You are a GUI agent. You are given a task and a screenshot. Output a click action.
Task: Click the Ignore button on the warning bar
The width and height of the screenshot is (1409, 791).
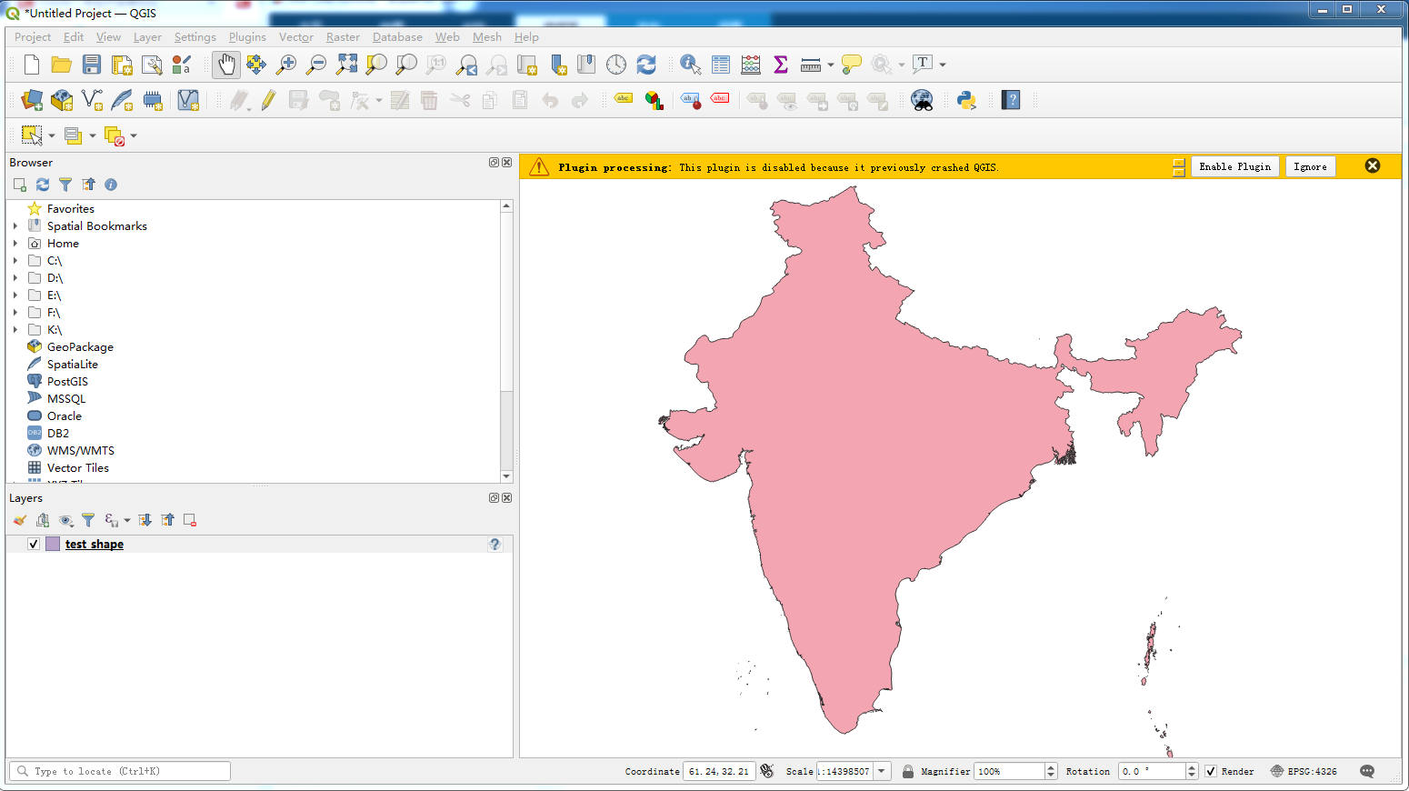[1310, 166]
